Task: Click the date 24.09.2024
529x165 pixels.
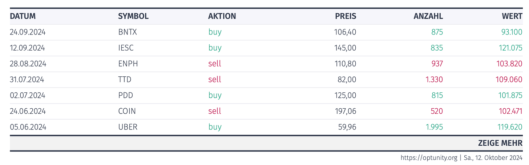Action: tap(28, 32)
